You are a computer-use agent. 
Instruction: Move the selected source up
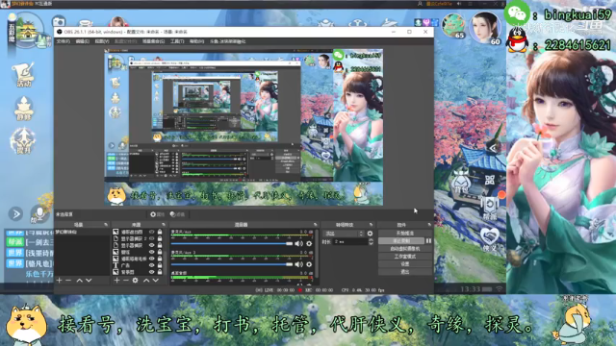pyautogui.click(x=146, y=281)
